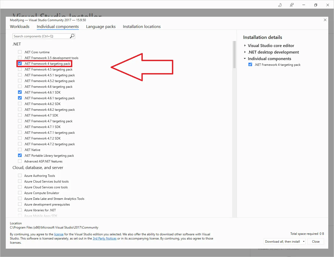Enable the .NET Core runtime checkbox
Screen dimensions: 334x257
coord(20,52)
